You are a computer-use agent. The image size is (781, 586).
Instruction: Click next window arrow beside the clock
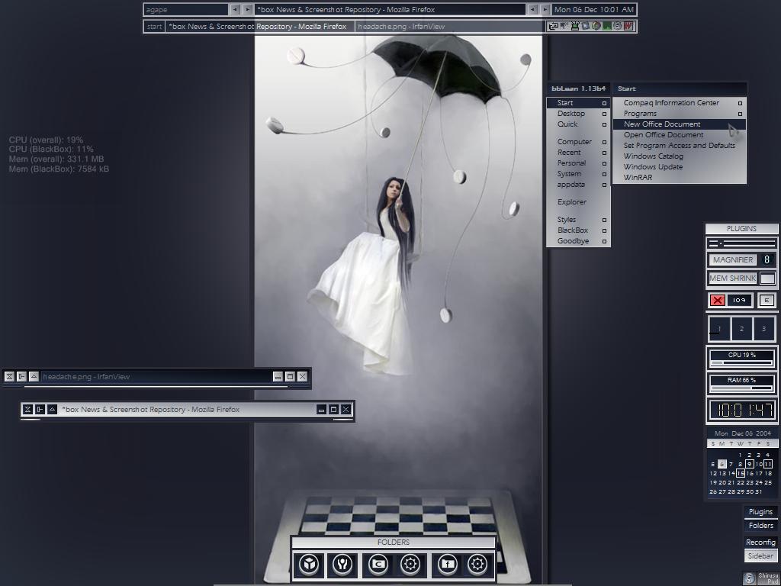tap(545, 9)
